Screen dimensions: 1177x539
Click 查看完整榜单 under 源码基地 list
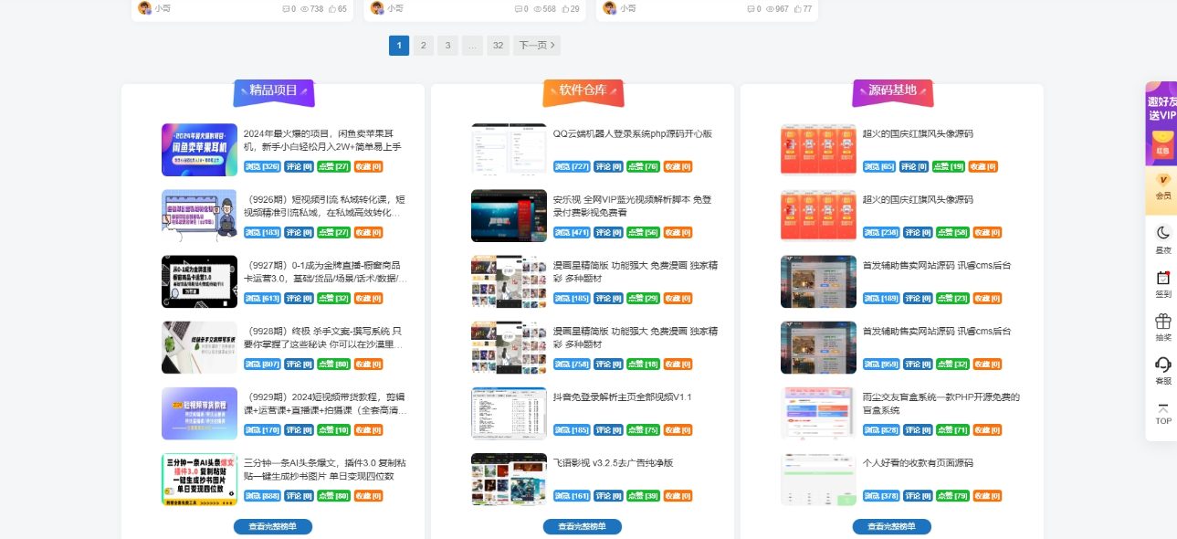coord(891,526)
